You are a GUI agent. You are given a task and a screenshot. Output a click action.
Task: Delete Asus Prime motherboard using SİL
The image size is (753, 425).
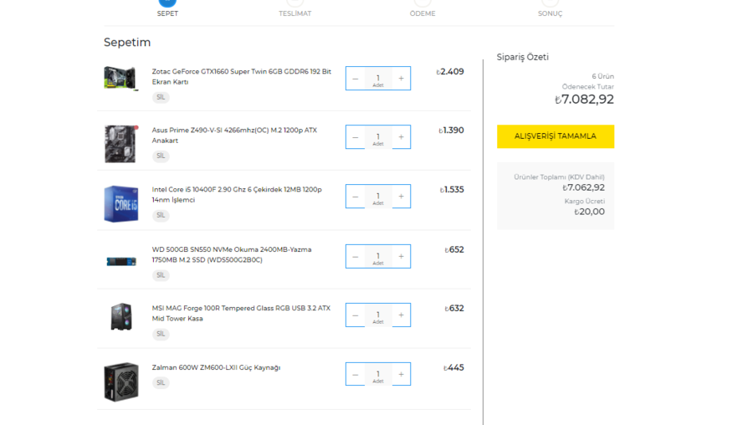pyautogui.click(x=161, y=156)
